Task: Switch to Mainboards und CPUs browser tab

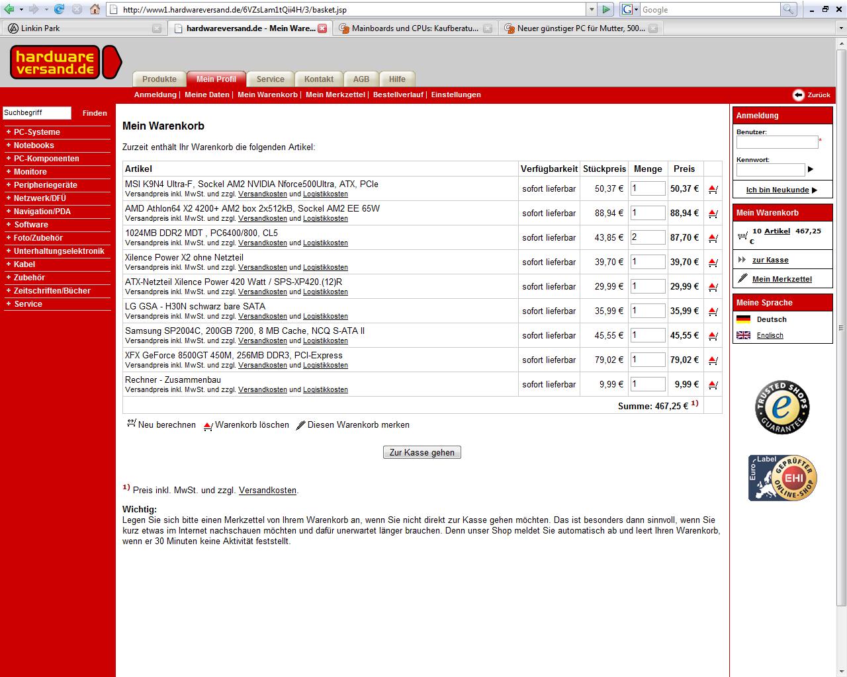Action: (x=415, y=28)
